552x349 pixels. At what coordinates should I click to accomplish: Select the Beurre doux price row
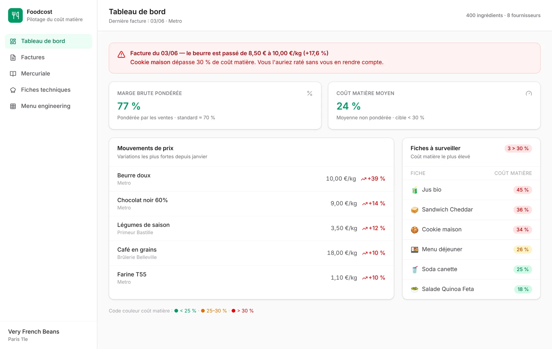(251, 179)
